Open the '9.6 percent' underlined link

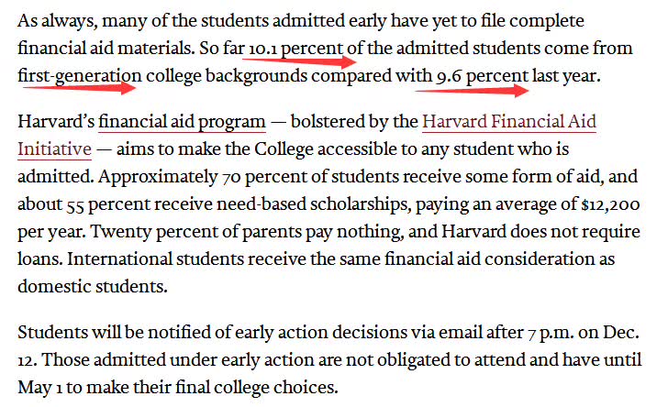point(483,75)
